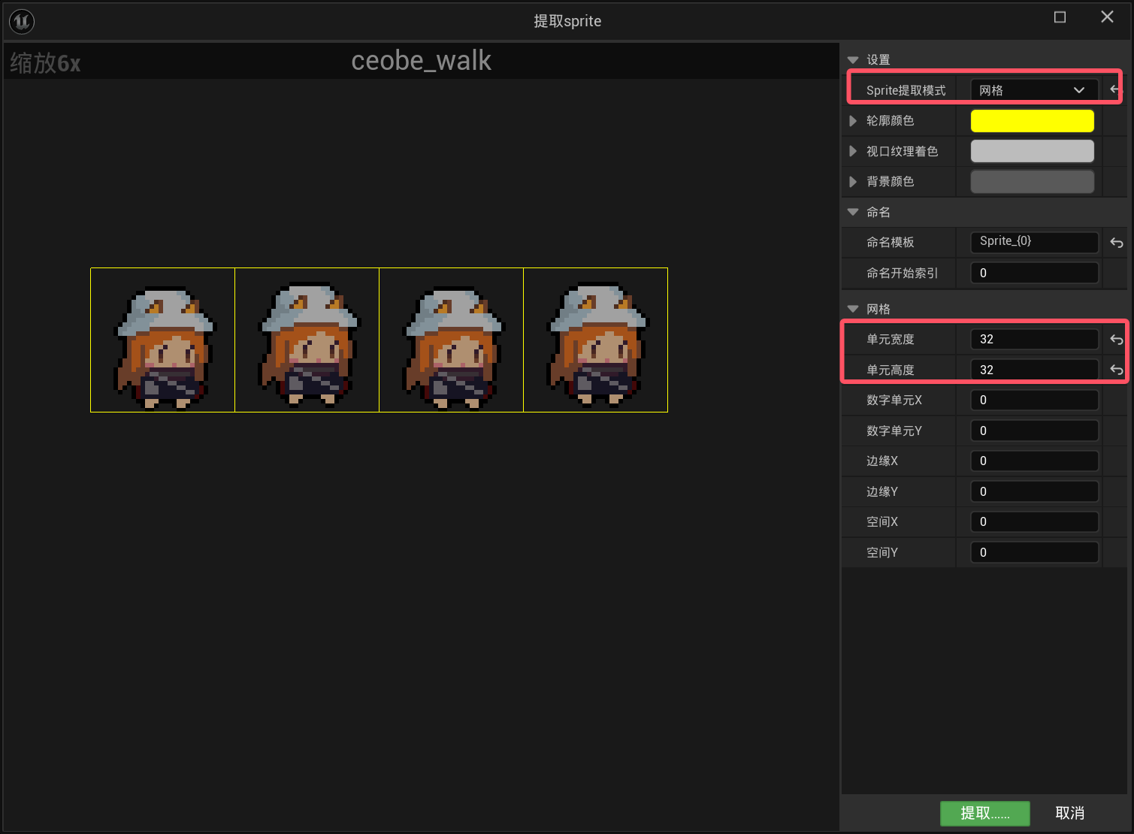Click the 数字单元X label
Screen dimensions: 1134x834
point(894,400)
